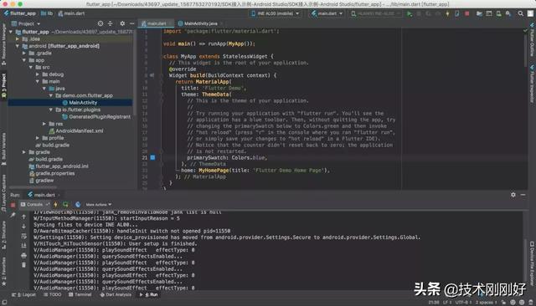Open the More Actions dropdown in console
This screenshot has width=536, height=306.
click(99, 205)
